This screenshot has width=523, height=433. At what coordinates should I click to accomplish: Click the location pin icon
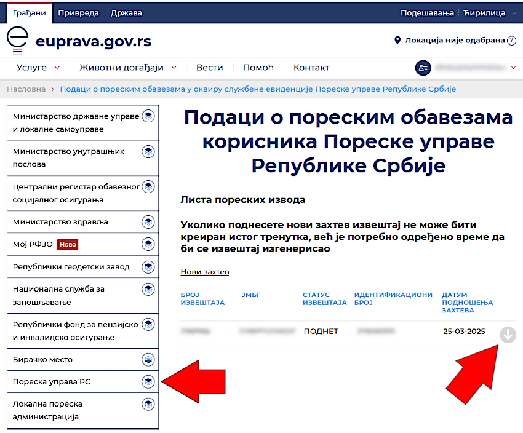[x=397, y=41]
